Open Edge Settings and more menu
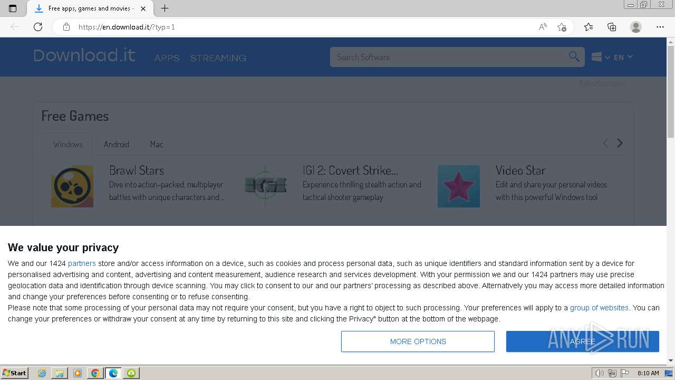675x380 pixels. coord(660,27)
